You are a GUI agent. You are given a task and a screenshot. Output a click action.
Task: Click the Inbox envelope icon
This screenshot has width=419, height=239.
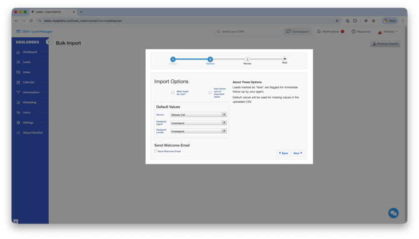pyautogui.click(x=18, y=72)
